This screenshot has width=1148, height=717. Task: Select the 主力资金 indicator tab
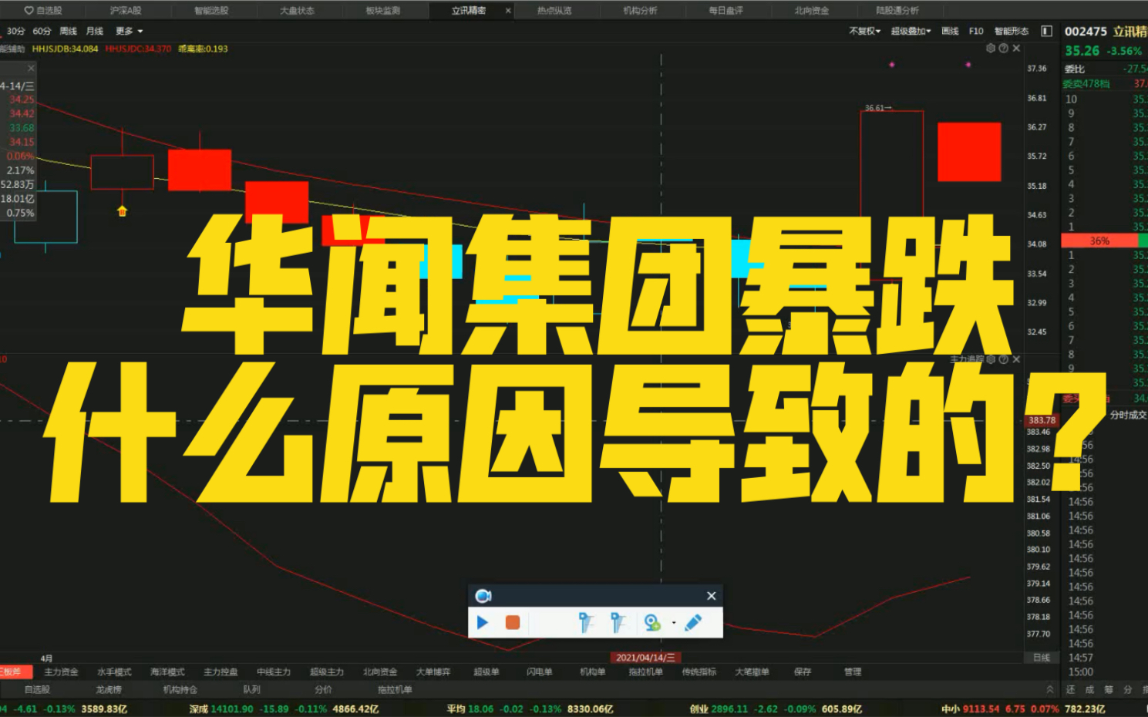coord(61,672)
